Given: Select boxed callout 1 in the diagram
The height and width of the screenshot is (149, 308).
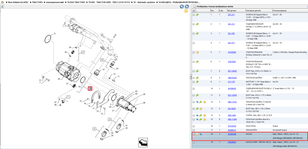Looking at the screenshot, I should (68, 97).
